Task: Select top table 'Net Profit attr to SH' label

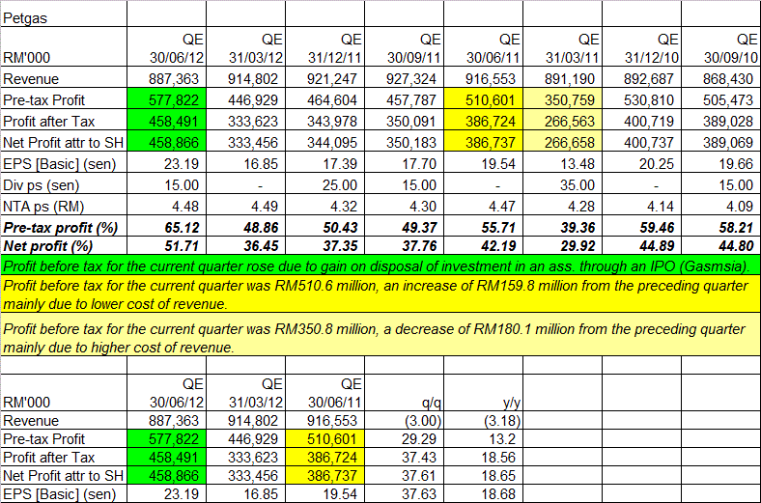Action: point(64,143)
